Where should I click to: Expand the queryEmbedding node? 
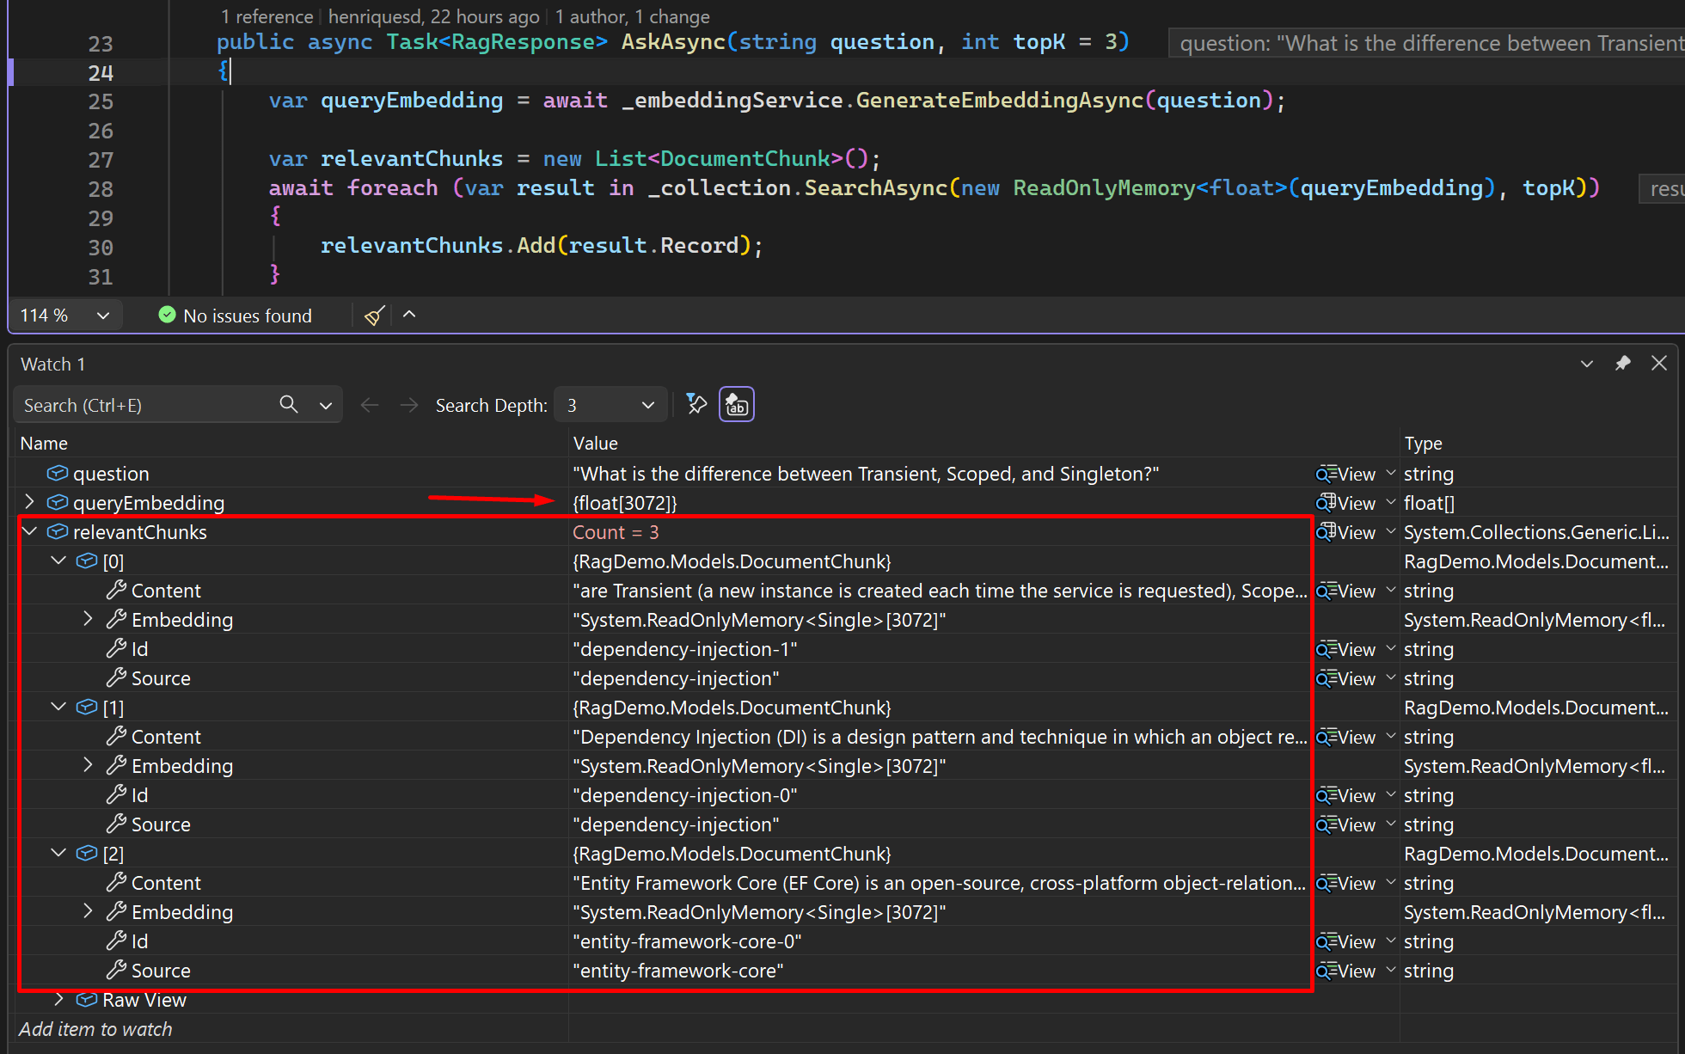[30, 502]
